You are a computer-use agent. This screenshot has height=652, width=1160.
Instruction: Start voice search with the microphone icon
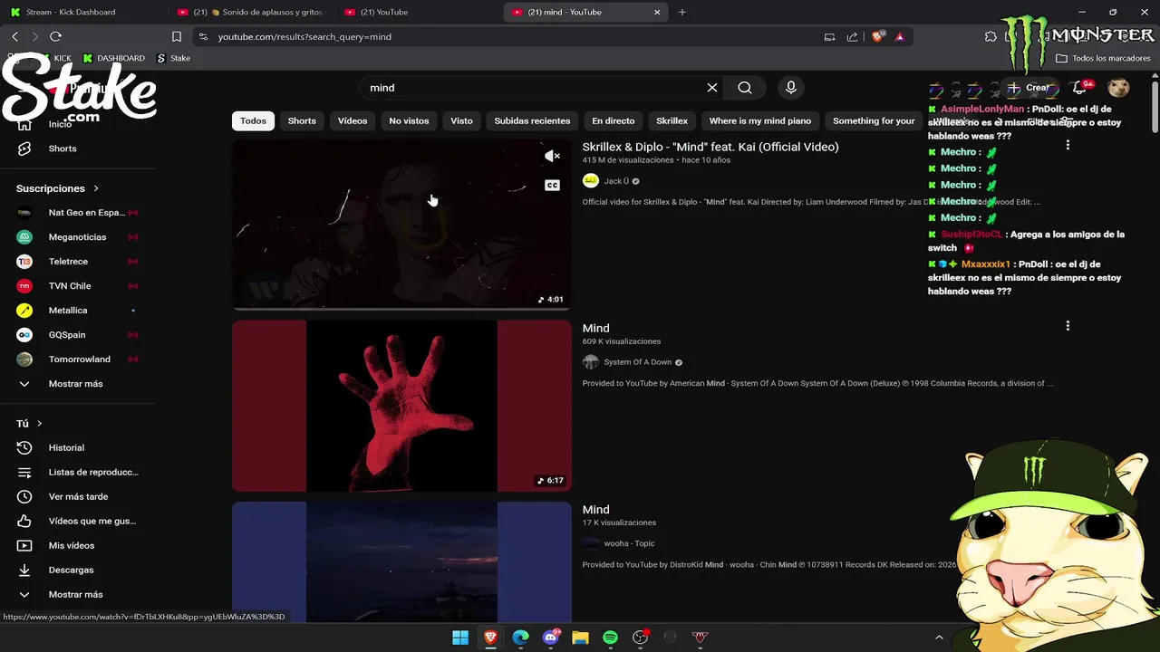(791, 88)
